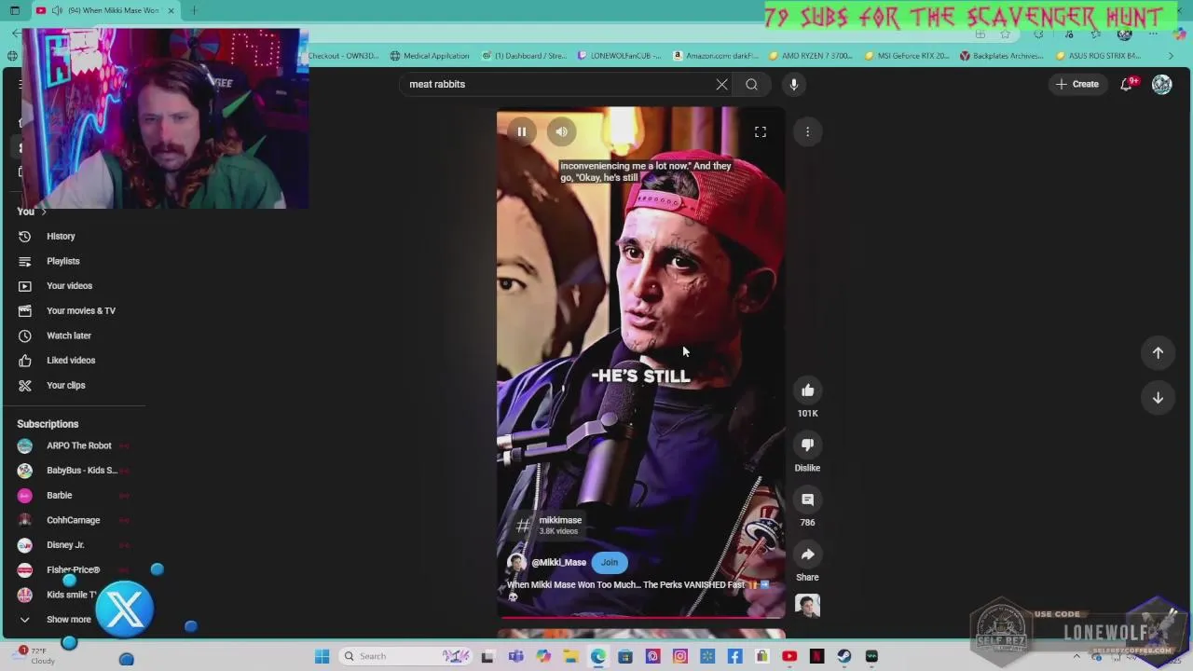Open the Medical Application bookmark
The image size is (1193, 671).
(430, 56)
